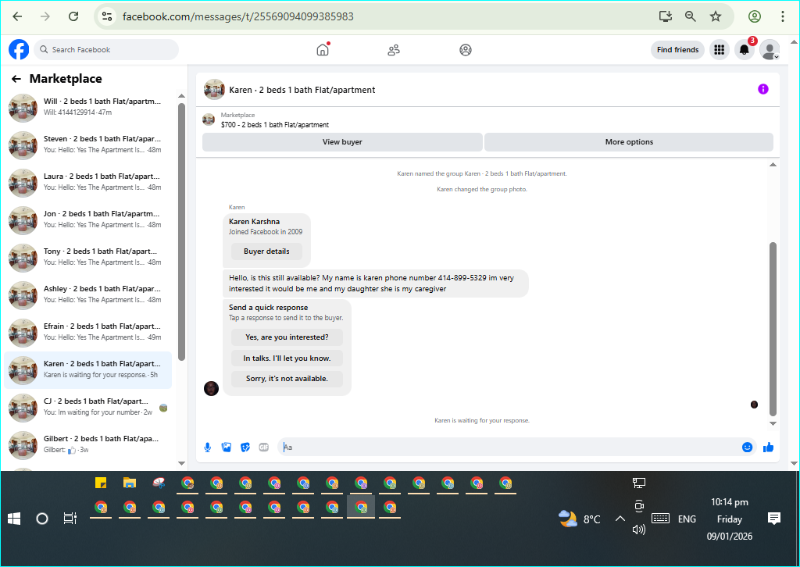Open the Tony conversation
This screenshot has width=800, height=567.
[87, 257]
